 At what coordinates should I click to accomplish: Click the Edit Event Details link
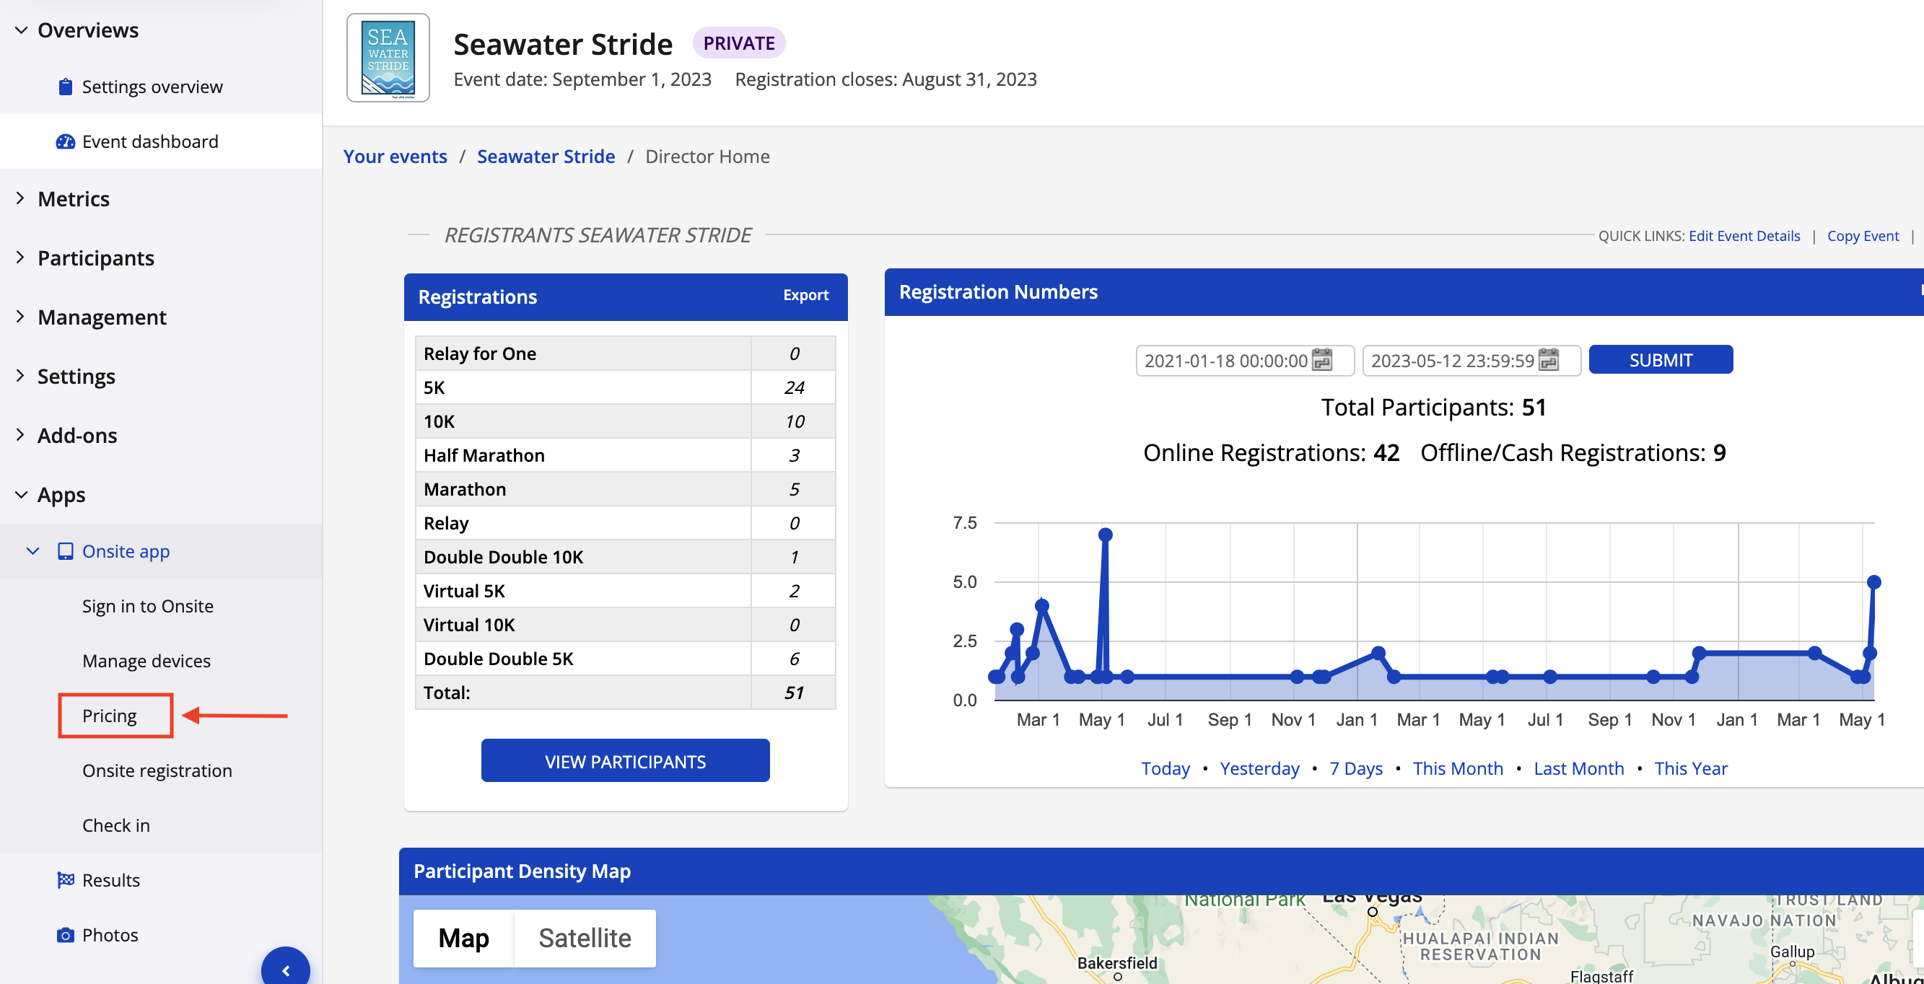pyautogui.click(x=1744, y=236)
